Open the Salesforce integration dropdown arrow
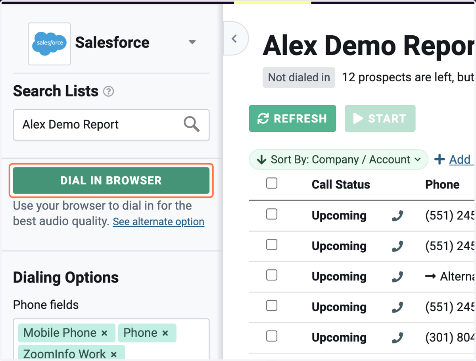 click(192, 42)
